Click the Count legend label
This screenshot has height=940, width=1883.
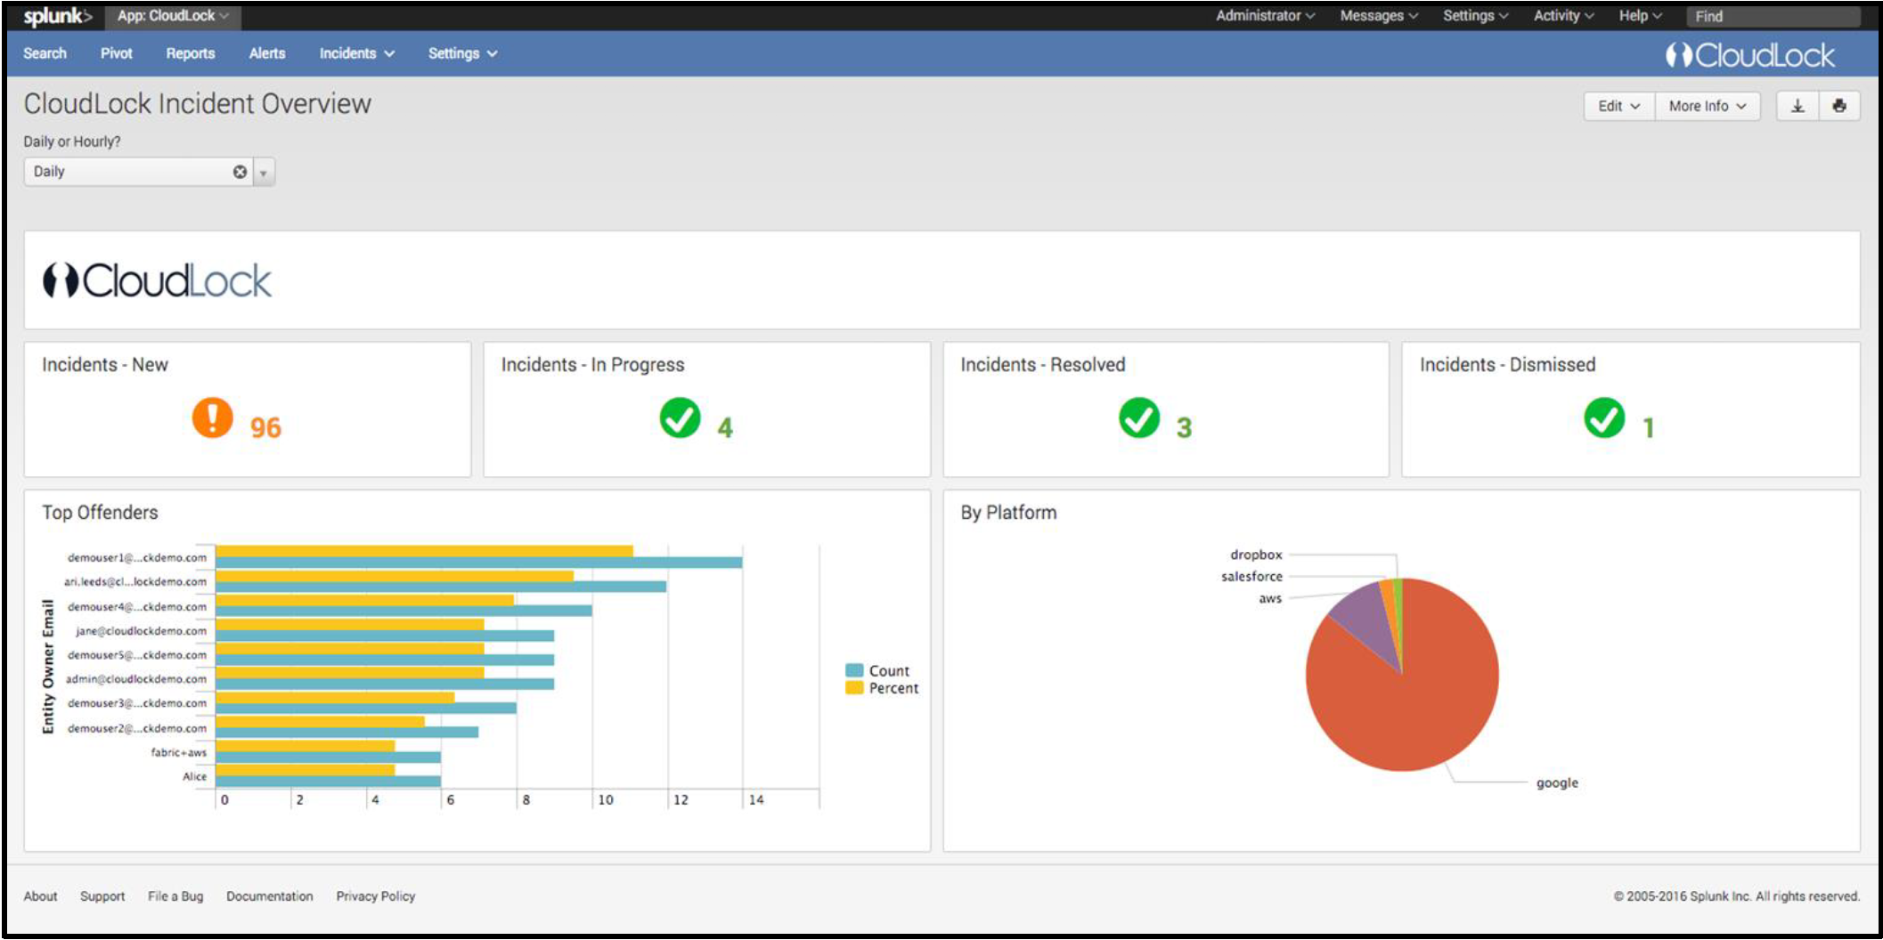(x=889, y=671)
